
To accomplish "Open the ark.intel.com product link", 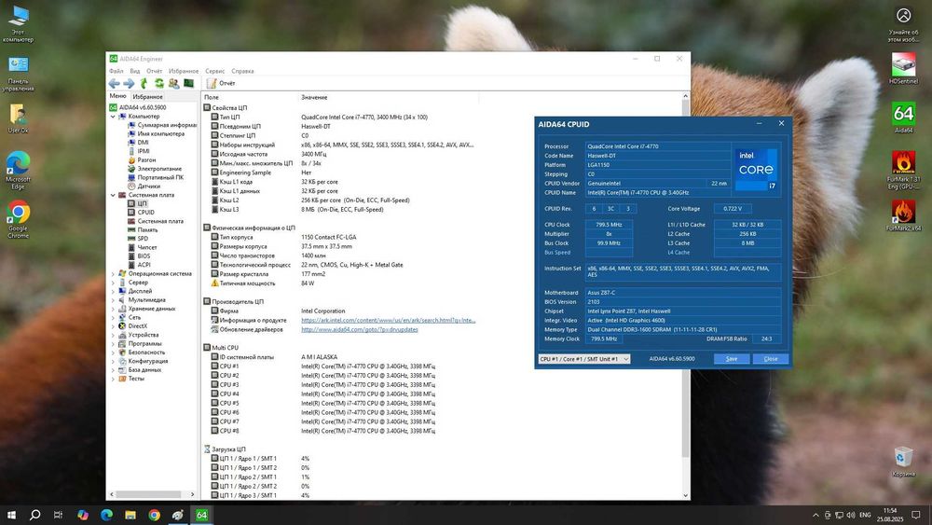I will (x=388, y=320).
